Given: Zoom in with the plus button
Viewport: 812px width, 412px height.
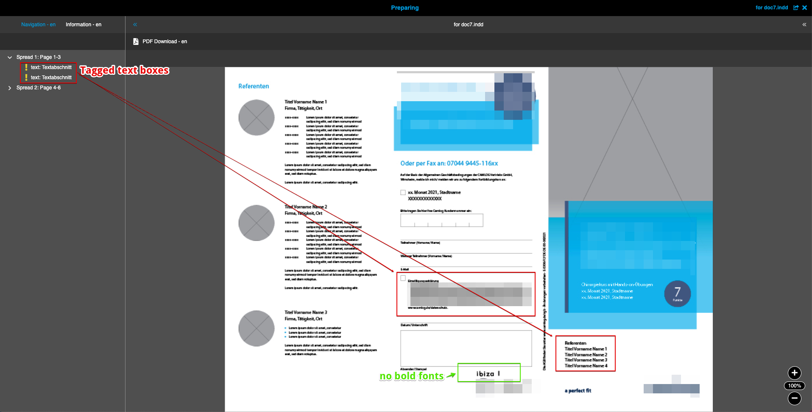Looking at the screenshot, I should point(794,373).
